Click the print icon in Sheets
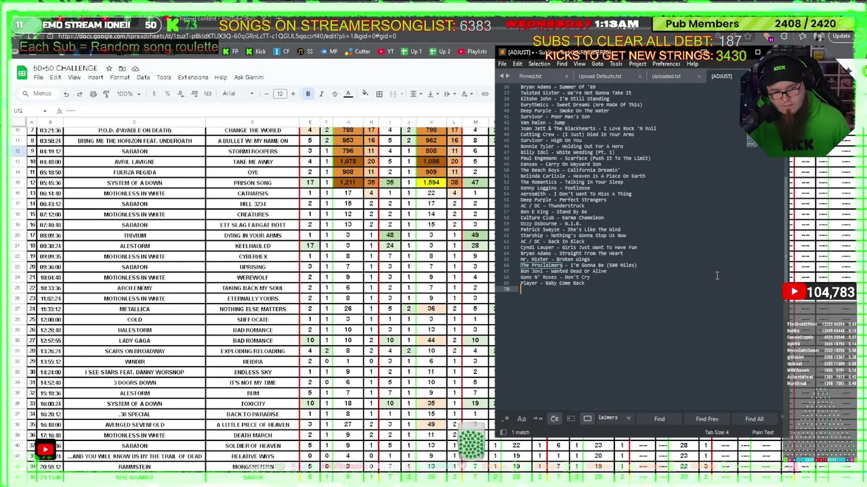The width and height of the screenshot is (867, 487). click(93, 94)
